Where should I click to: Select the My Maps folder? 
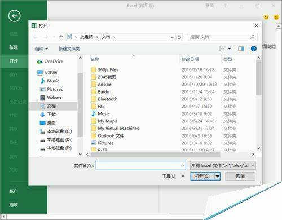(x=104, y=121)
